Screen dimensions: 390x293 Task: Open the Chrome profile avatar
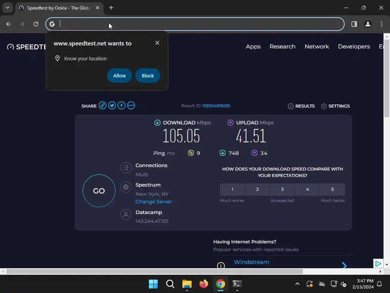click(368, 24)
